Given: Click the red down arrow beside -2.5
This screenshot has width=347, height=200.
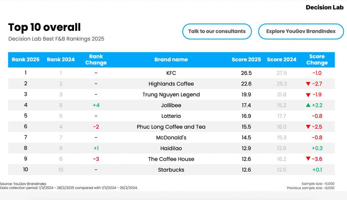Looking at the screenshot, I should (308, 127).
